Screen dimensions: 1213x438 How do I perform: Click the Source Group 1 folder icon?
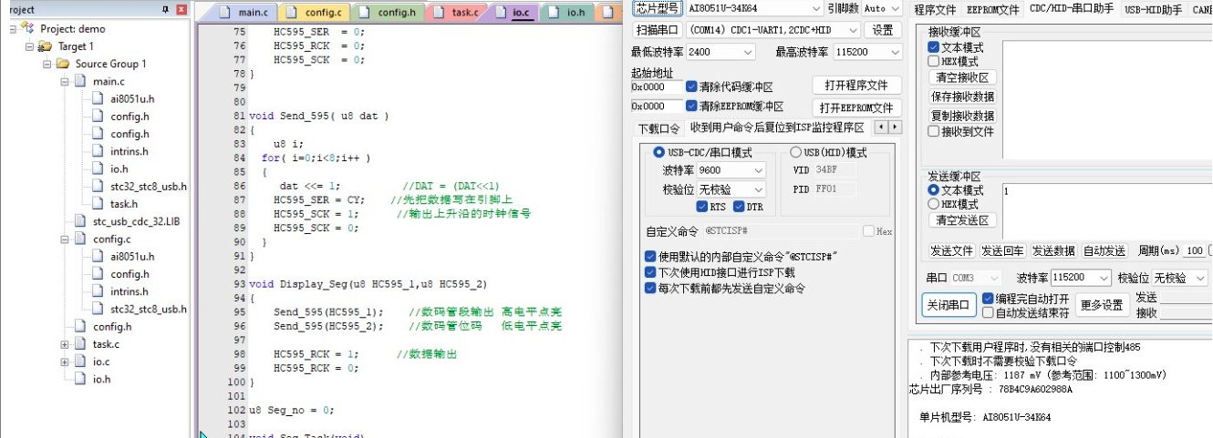coord(63,64)
